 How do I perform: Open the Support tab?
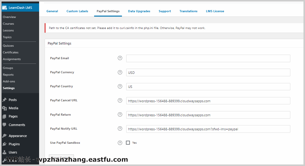point(165,11)
